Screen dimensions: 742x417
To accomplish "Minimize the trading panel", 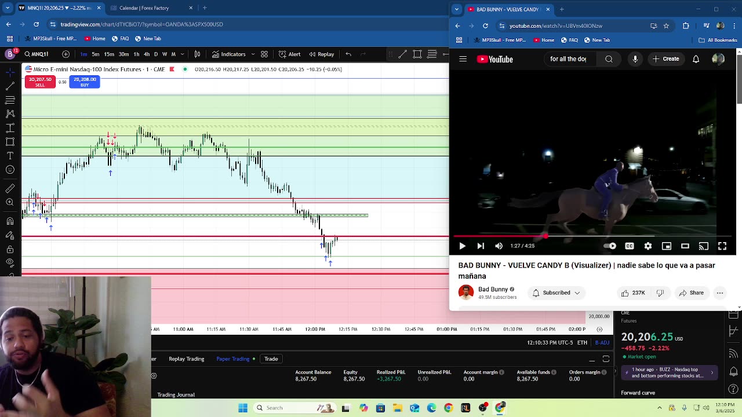I will coord(592,359).
